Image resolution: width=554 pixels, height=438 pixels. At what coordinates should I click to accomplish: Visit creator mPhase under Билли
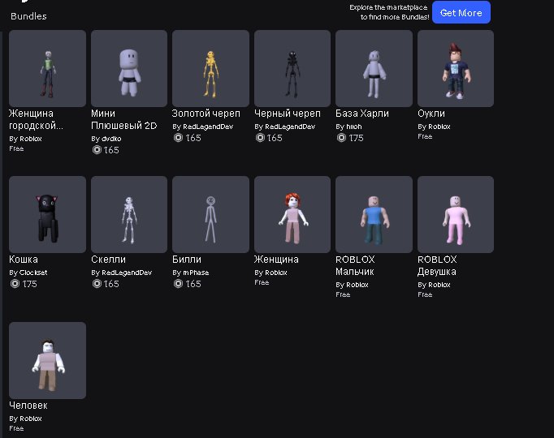coord(196,273)
